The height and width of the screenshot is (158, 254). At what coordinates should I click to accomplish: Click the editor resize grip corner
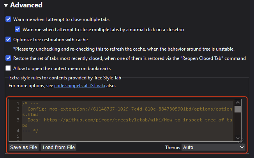(x=241, y=139)
